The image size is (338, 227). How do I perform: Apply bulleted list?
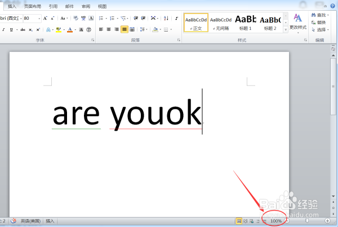pyautogui.click(x=101, y=19)
